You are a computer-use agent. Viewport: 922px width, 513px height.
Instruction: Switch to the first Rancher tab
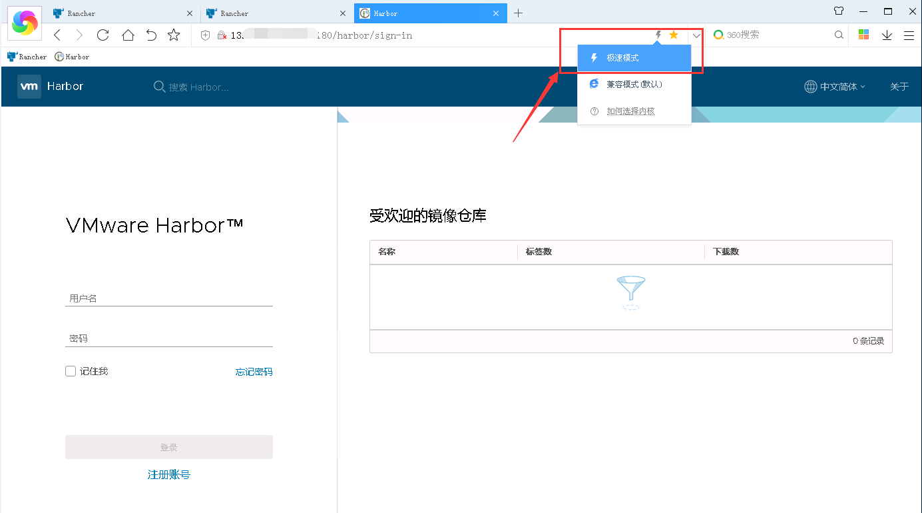click(x=124, y=13)
